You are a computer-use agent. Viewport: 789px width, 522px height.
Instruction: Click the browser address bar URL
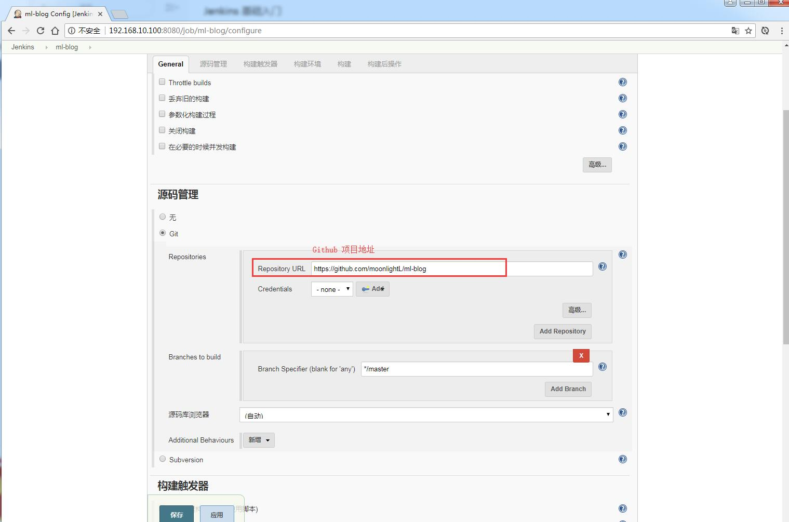point(185,31)
